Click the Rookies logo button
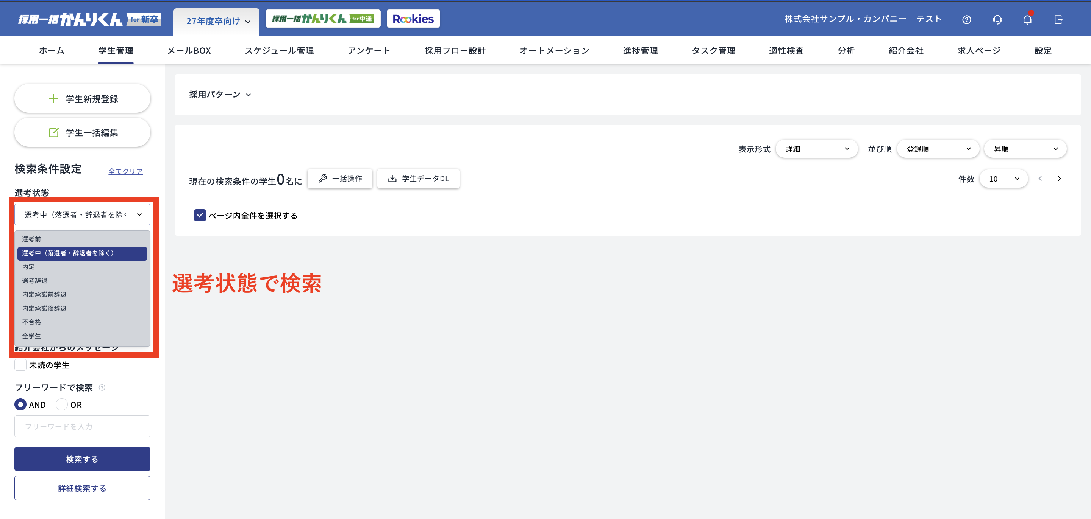The width and height of the screenshot is (1091, 519). 413,19
